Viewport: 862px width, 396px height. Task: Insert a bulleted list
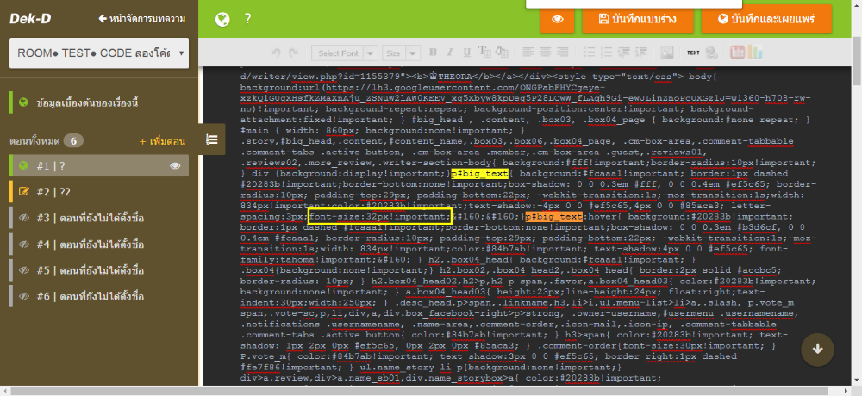[589, 53]
